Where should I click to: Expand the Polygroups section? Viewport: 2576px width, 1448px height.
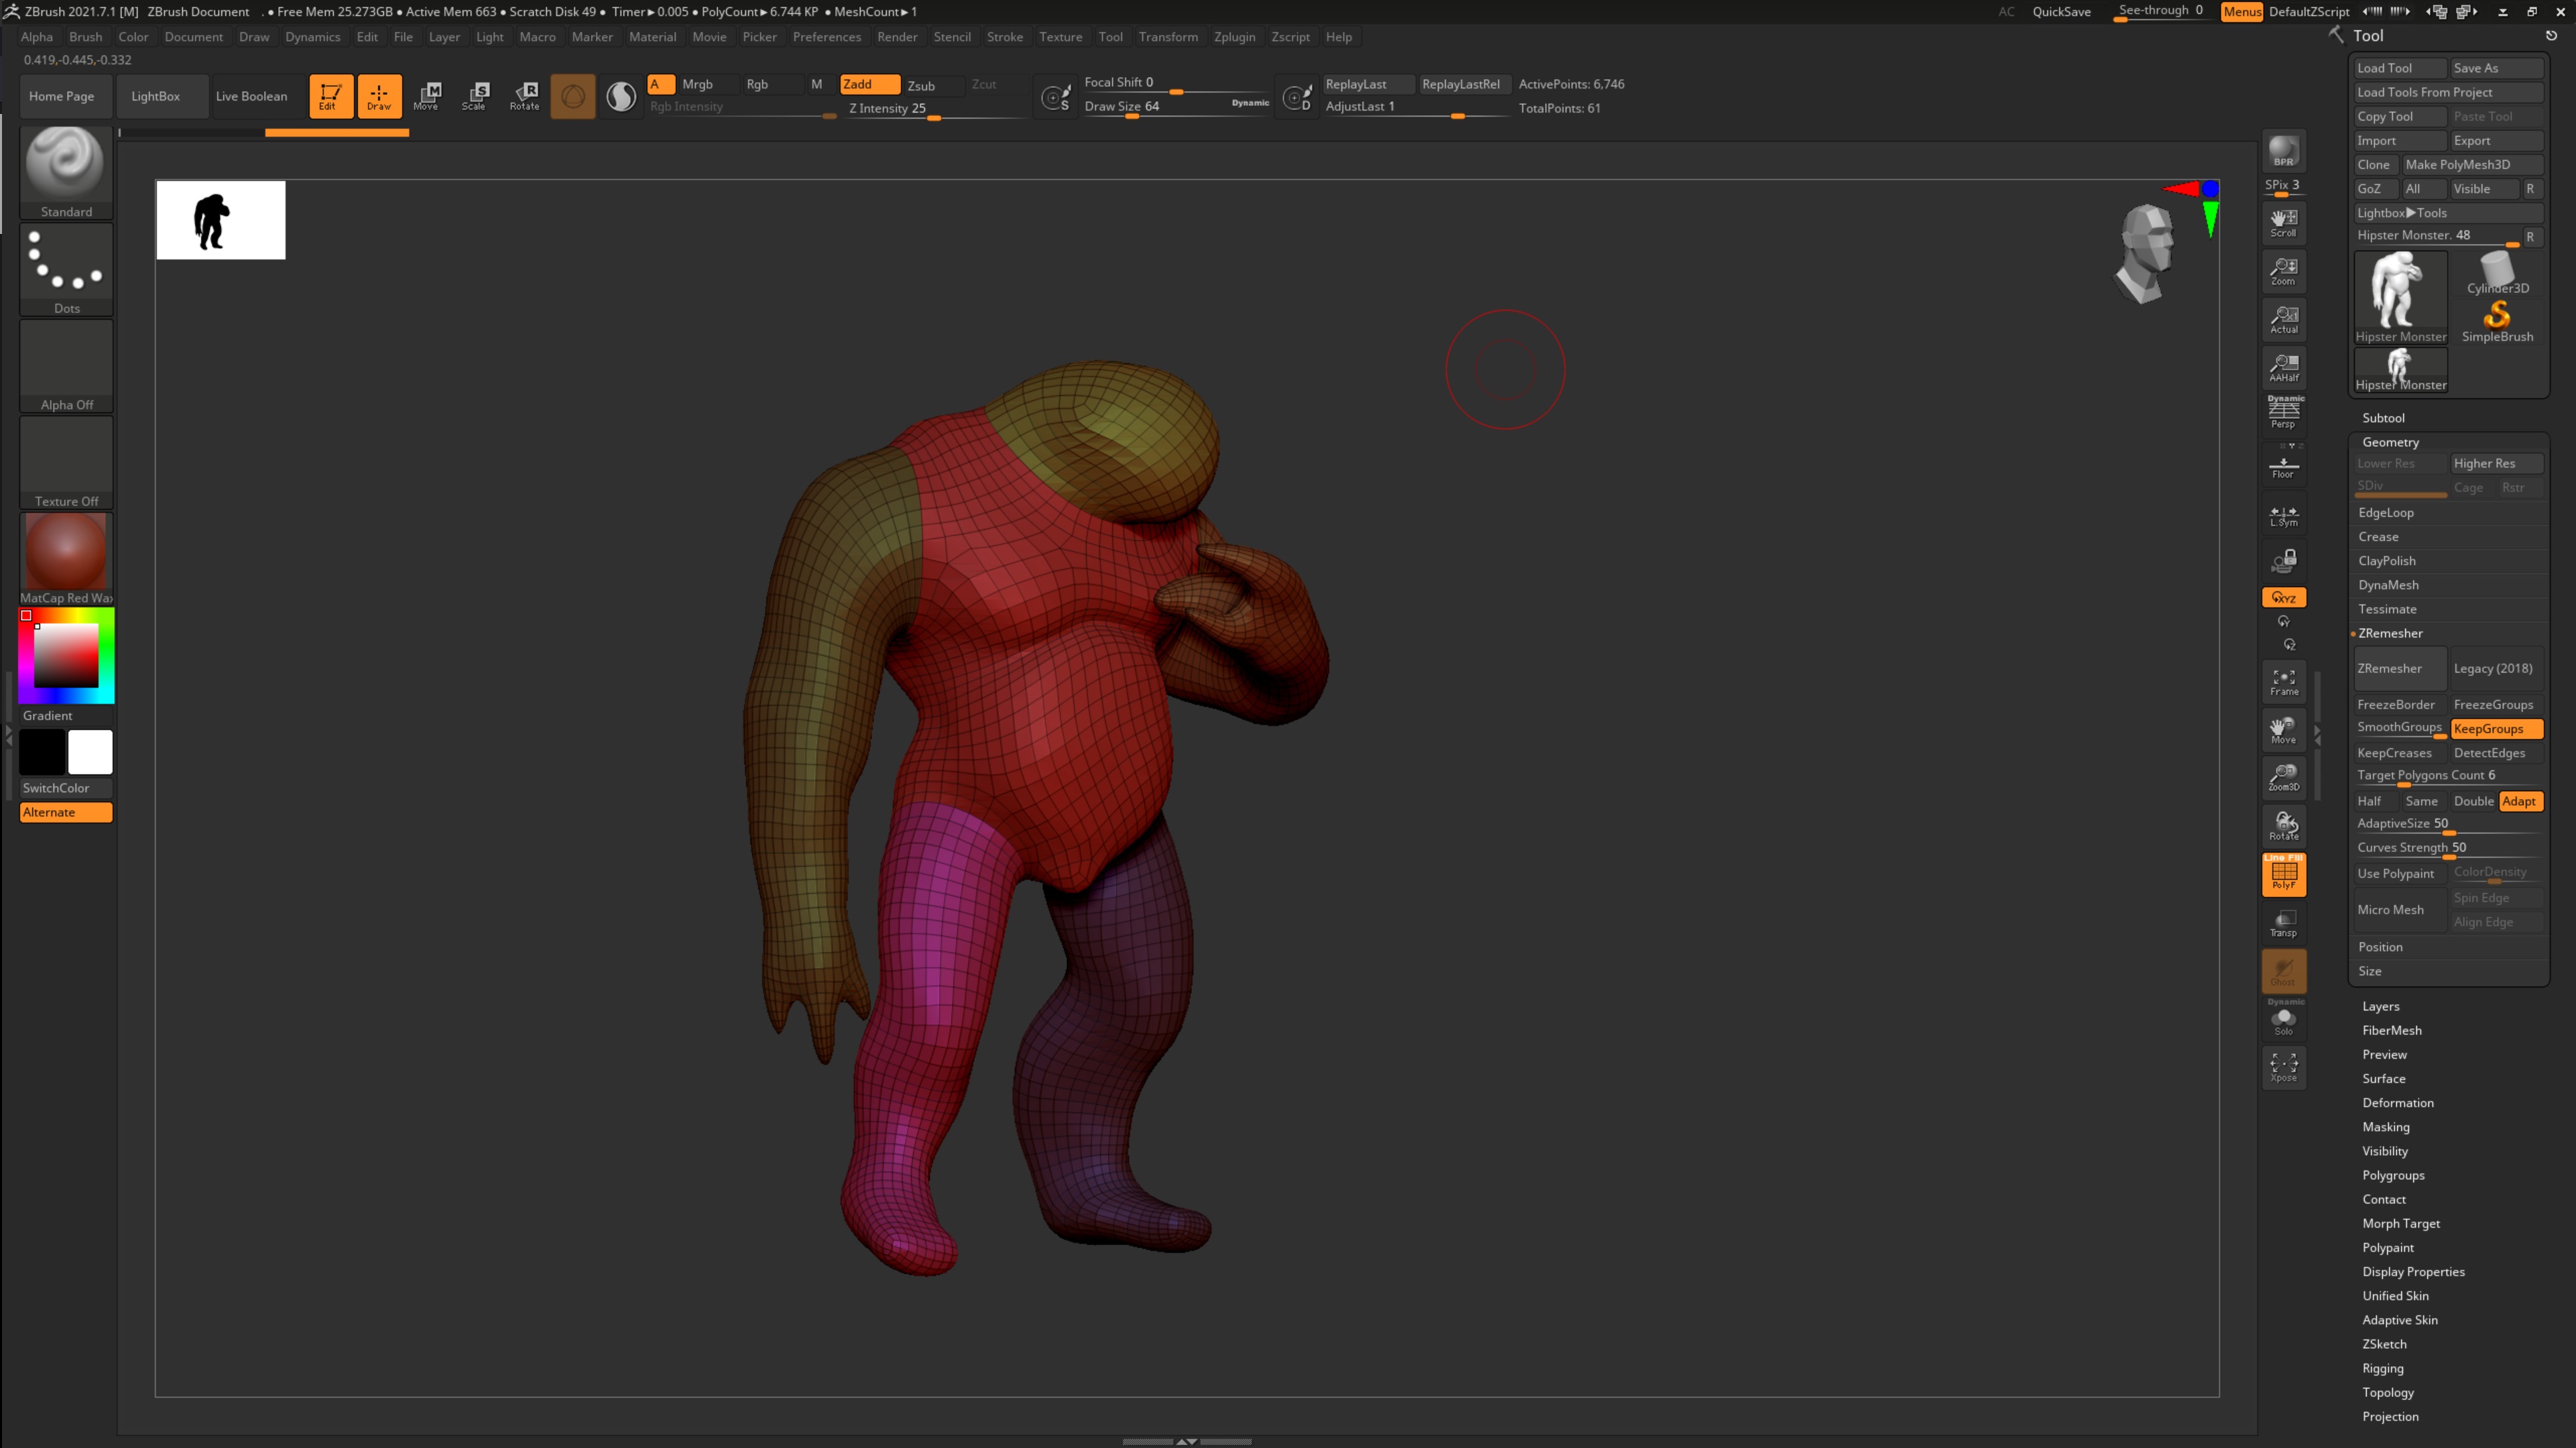(x=2393, y=1175)
